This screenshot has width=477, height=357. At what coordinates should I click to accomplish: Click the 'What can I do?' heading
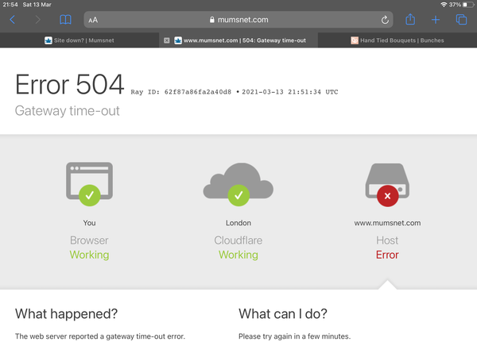point(283,314)
